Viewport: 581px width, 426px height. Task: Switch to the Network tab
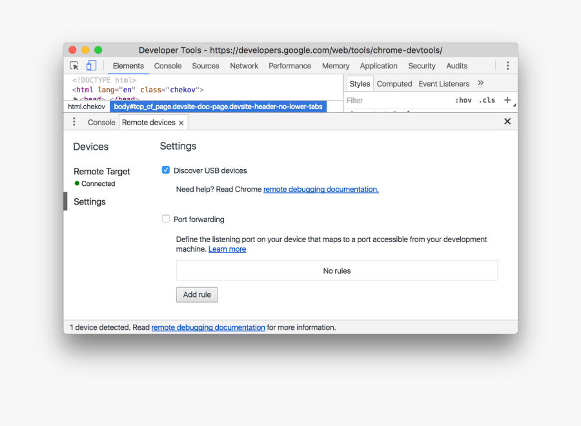[244, 66]
